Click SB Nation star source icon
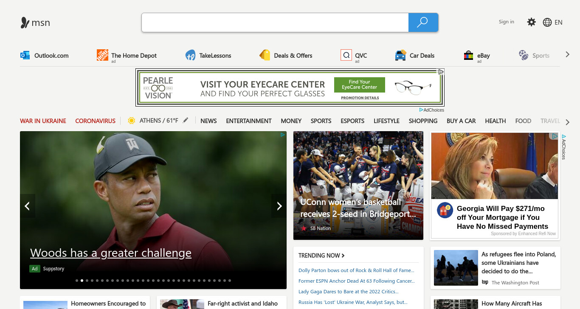Screen dimensions: 580x309 304,228
